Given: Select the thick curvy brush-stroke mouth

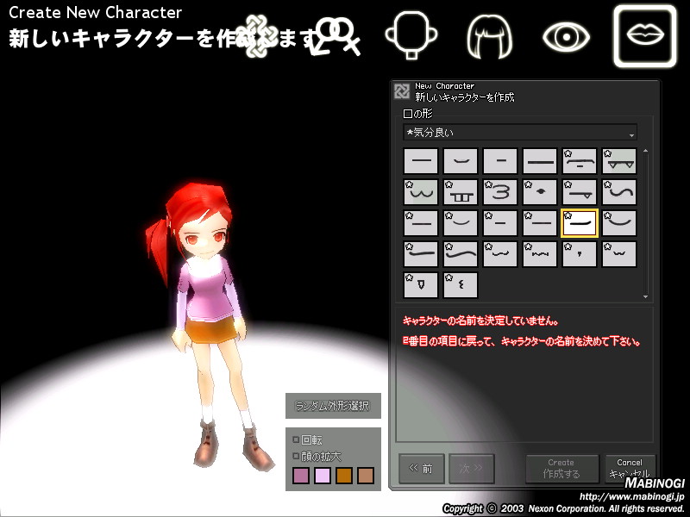Looking at the screenshot, I should (x=461, y=253).
